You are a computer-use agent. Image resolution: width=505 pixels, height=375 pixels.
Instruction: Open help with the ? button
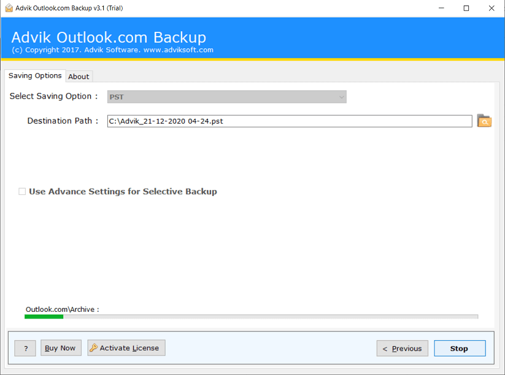pyautogui.click(x=25, y=348)
